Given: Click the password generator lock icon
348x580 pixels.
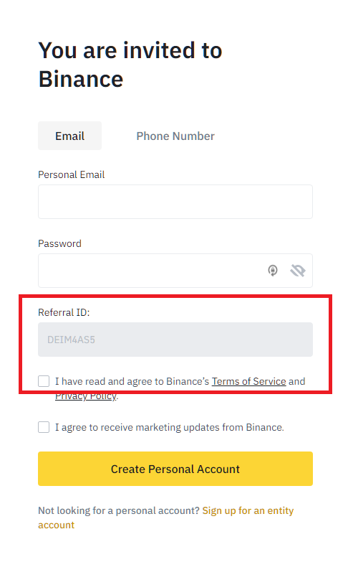Looking at the screenshot, I should [x=273, y=271].
